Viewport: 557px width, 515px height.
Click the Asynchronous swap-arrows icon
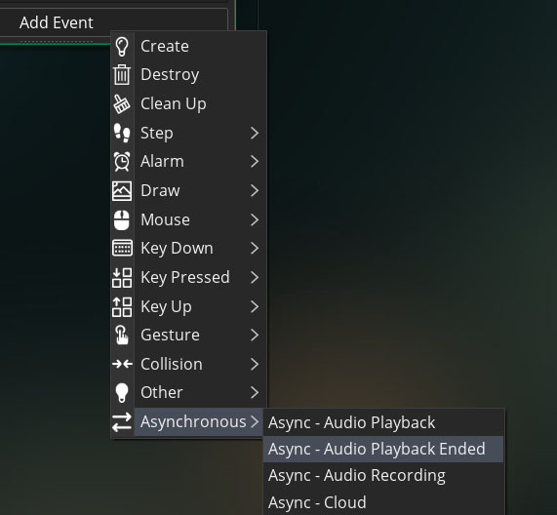point(122,422)
